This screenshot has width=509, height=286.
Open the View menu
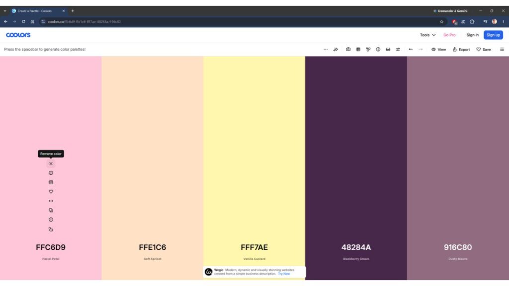pyautogui.click(x=438, y=49)
